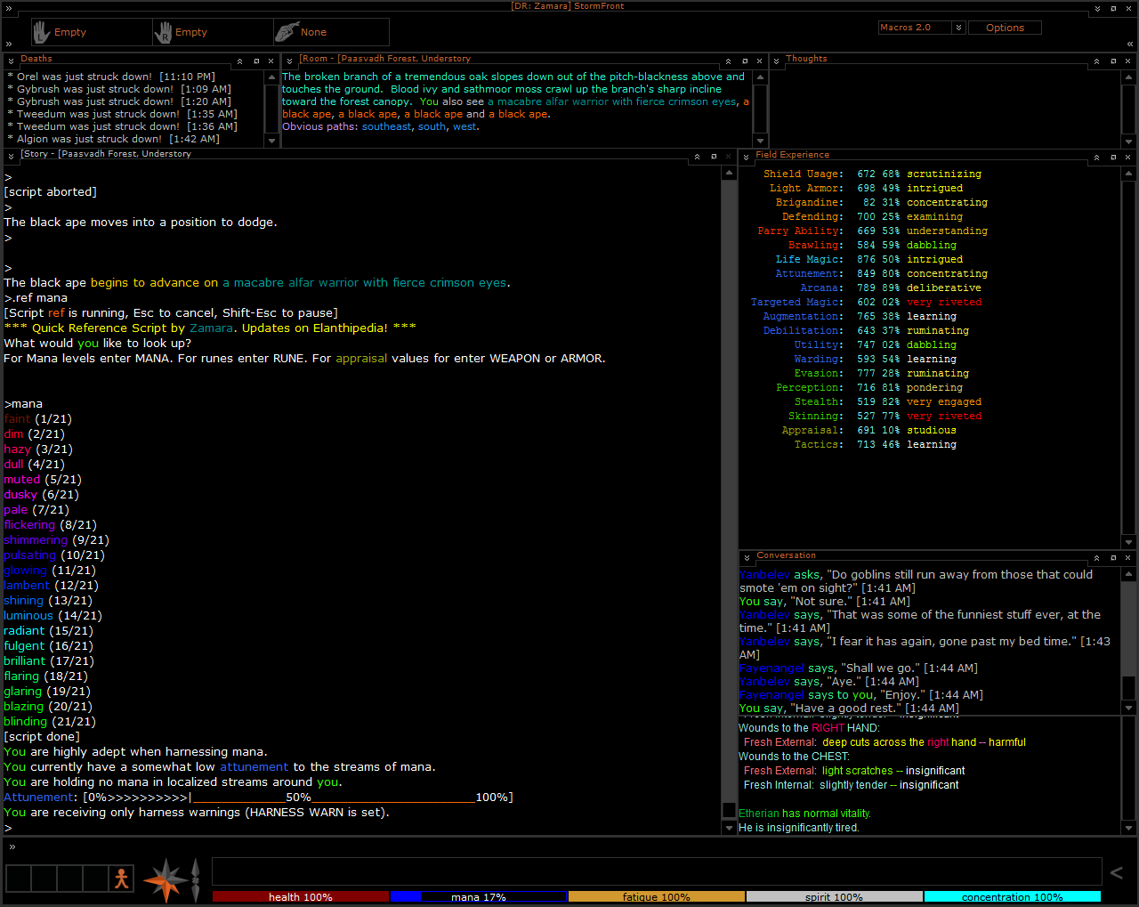Click the double-arrow icon below the Options button
The height and width of the screenshot is (907, 1139).
[1130, 44]
